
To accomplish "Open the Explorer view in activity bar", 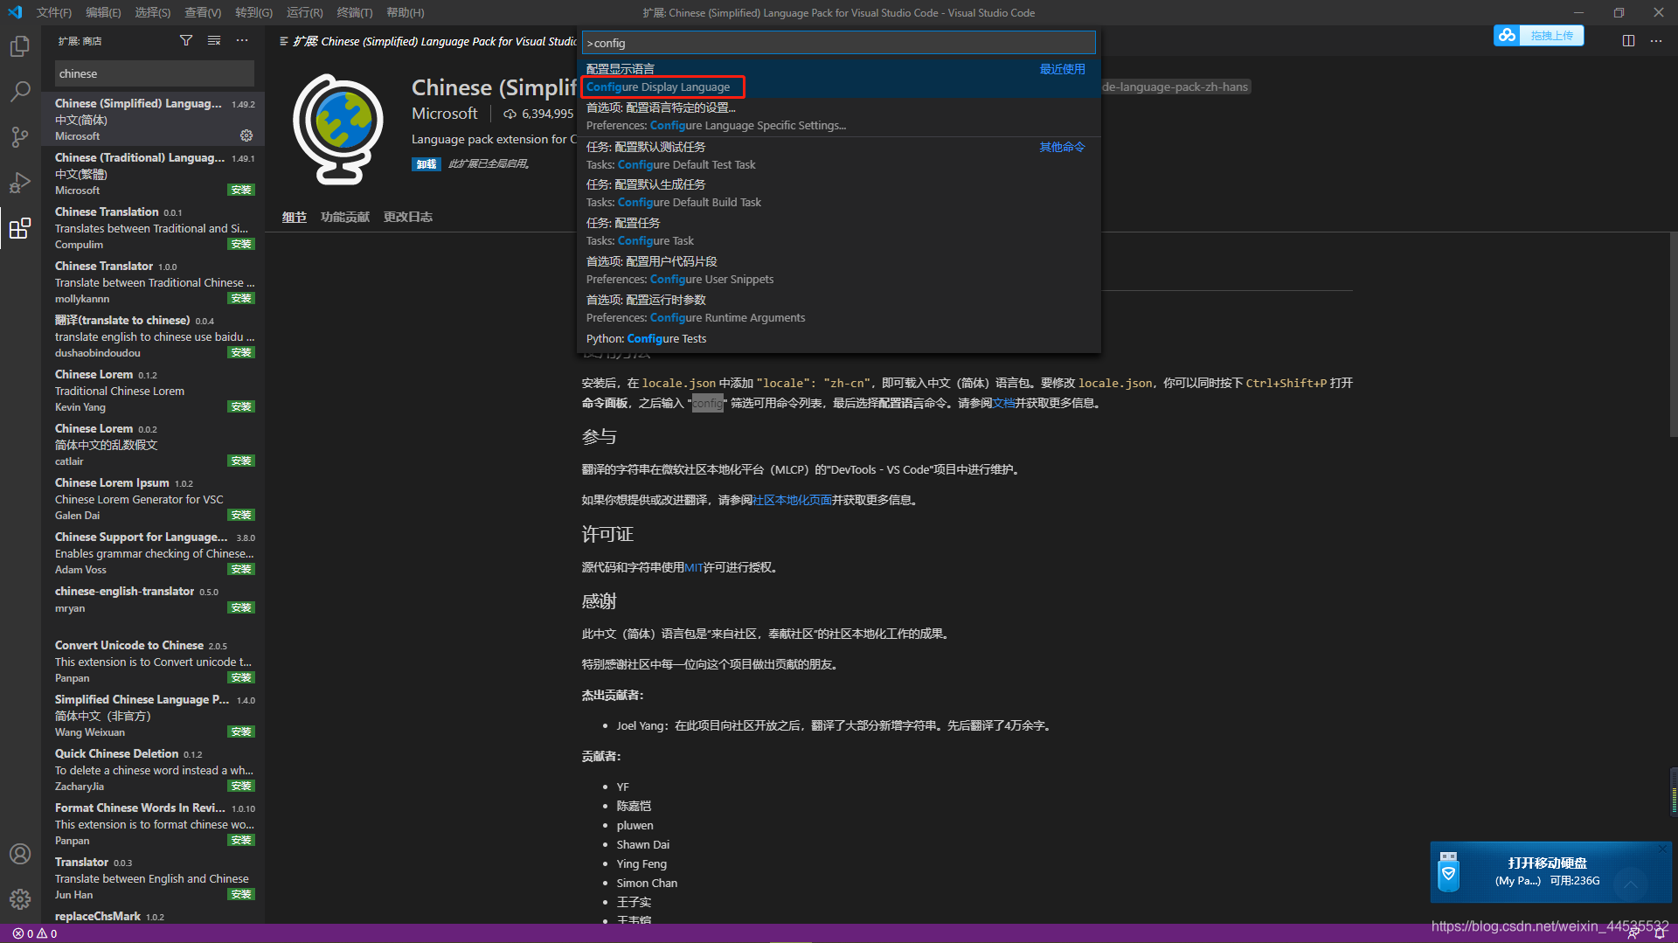I will [x=19, y=45].
